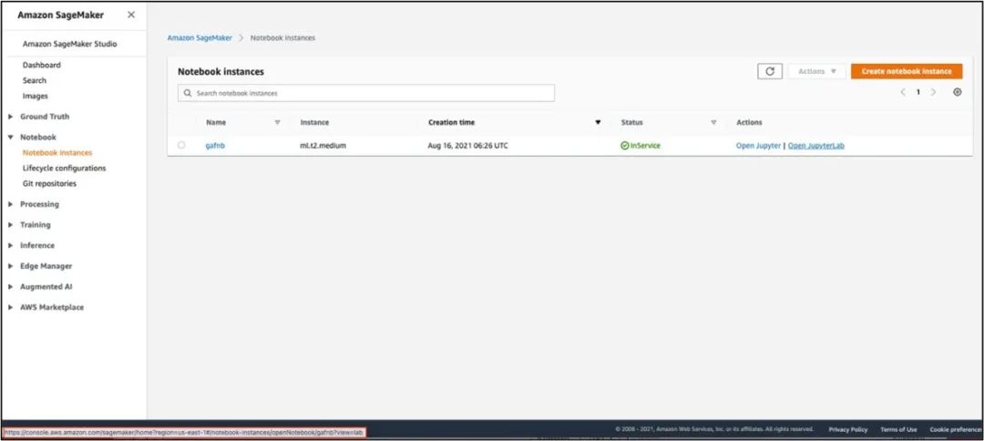Screen dimensions: 984x441
Task: Close the Amazon SageMaker sidebar panel
Action: coord(131,15)
